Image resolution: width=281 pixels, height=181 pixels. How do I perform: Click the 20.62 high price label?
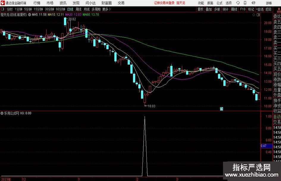pos(72,19)
